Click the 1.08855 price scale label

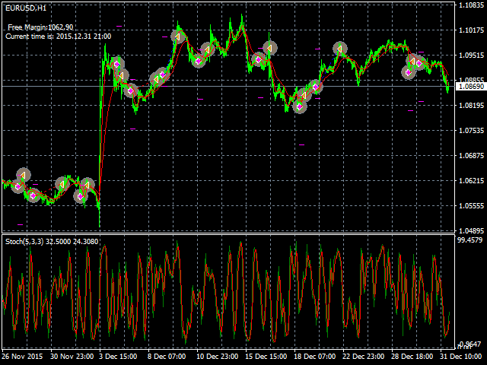tap(471, 80)
